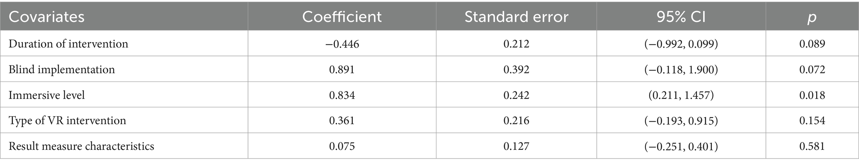
Task: Select the Result measure characteristics cell
Action: tap(81, 147)
